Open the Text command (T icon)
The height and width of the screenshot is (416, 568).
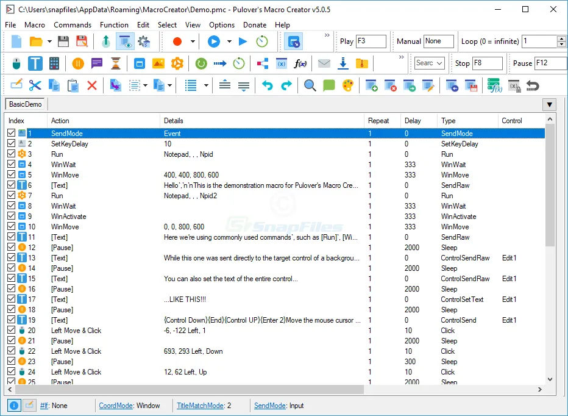pyautogui.click(x=35, y=63)
